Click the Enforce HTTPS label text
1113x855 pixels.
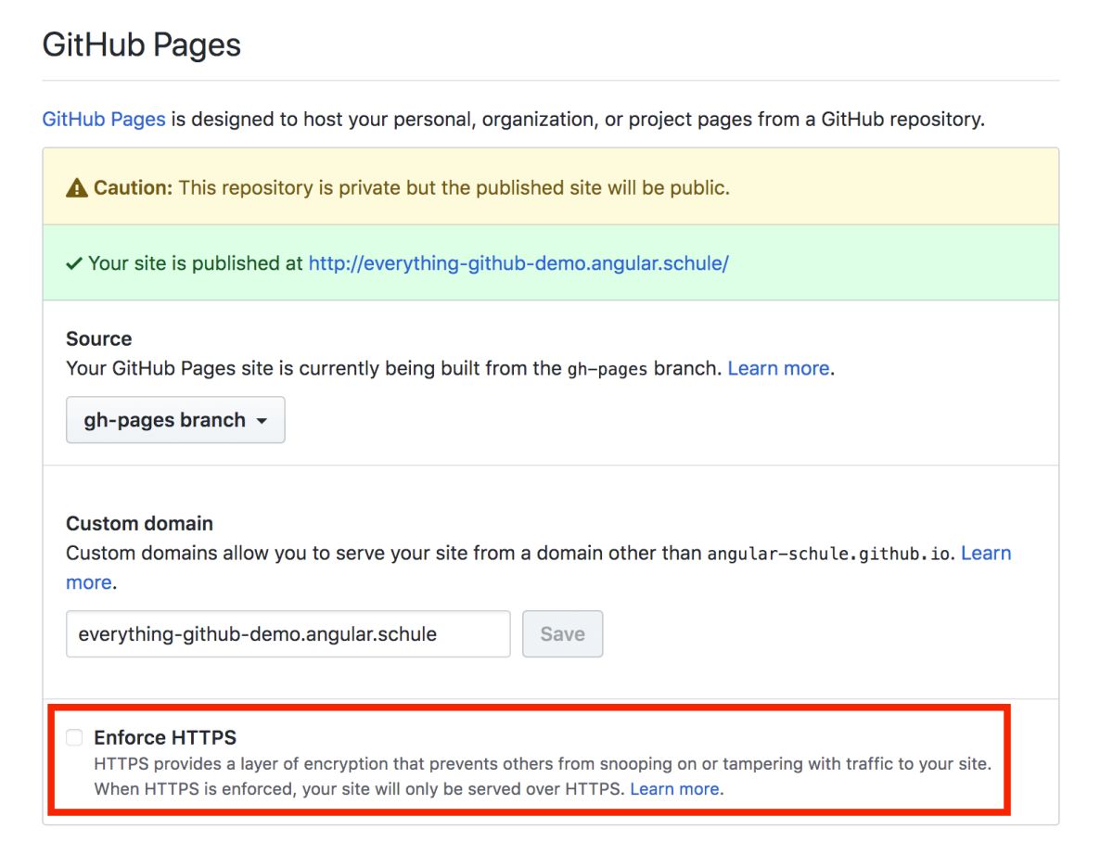coord(165,738)
